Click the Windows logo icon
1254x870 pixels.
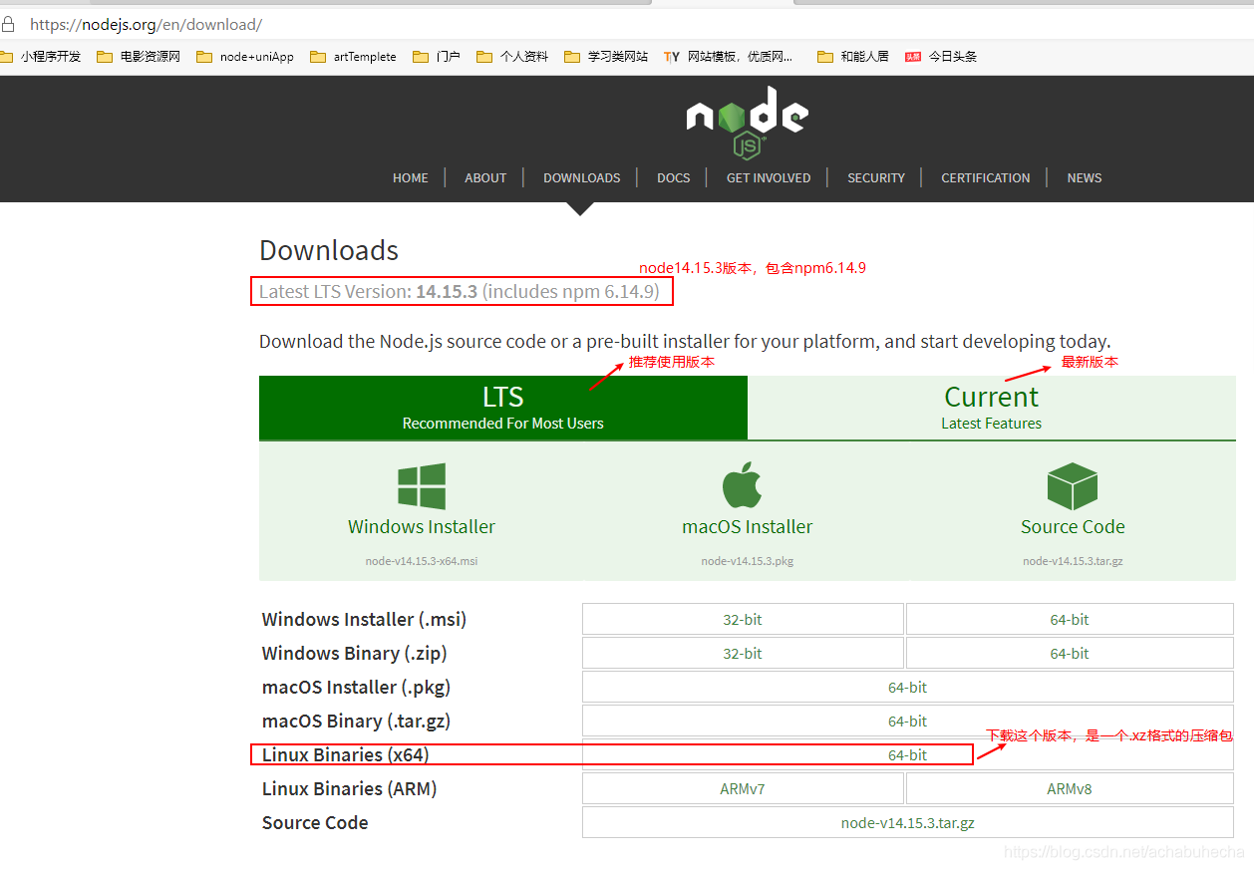click(422, 486)
